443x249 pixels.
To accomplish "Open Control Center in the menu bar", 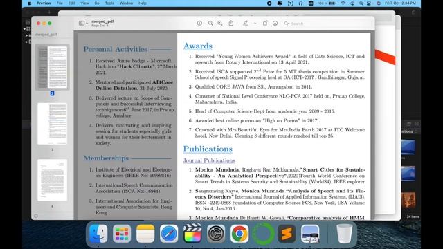I will (x=369, y=3).
